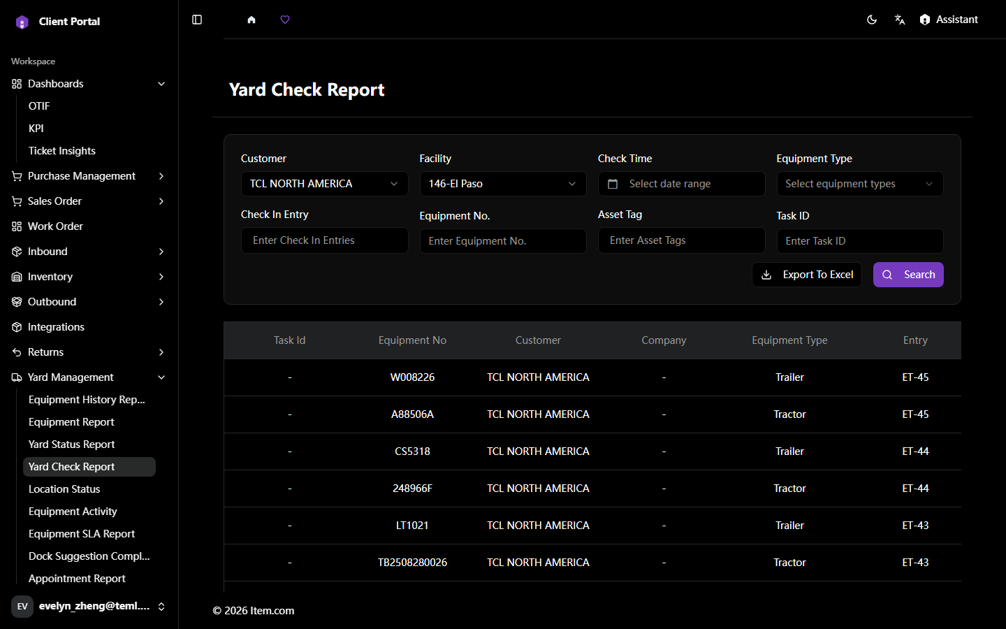Click equipment number W008226 cell
Image resolution: width=1006 pixels, height=629 pixels.
coord(412,377)
